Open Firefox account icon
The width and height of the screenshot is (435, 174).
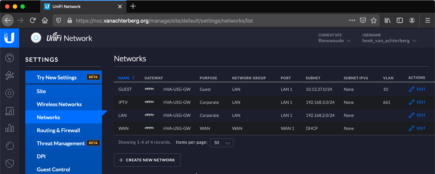click(x=412, y=20)
